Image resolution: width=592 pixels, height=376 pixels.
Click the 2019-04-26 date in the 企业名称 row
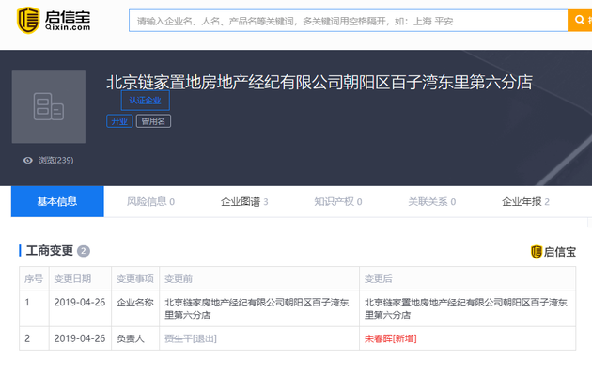(80, 303)
